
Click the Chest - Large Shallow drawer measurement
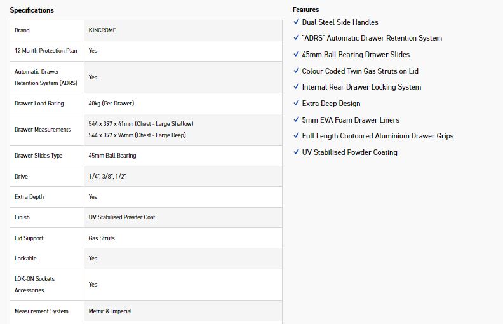(x=140, y=124)
